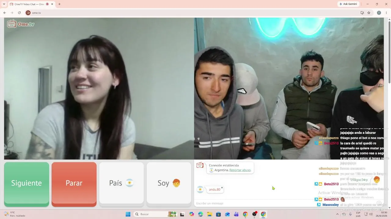Show hidden system tray icons
Screen dimensions: 391x219
click(337, 214)
